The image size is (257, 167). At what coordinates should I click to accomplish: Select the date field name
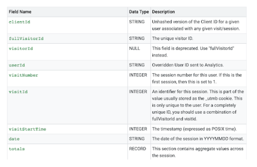(14, 139)
